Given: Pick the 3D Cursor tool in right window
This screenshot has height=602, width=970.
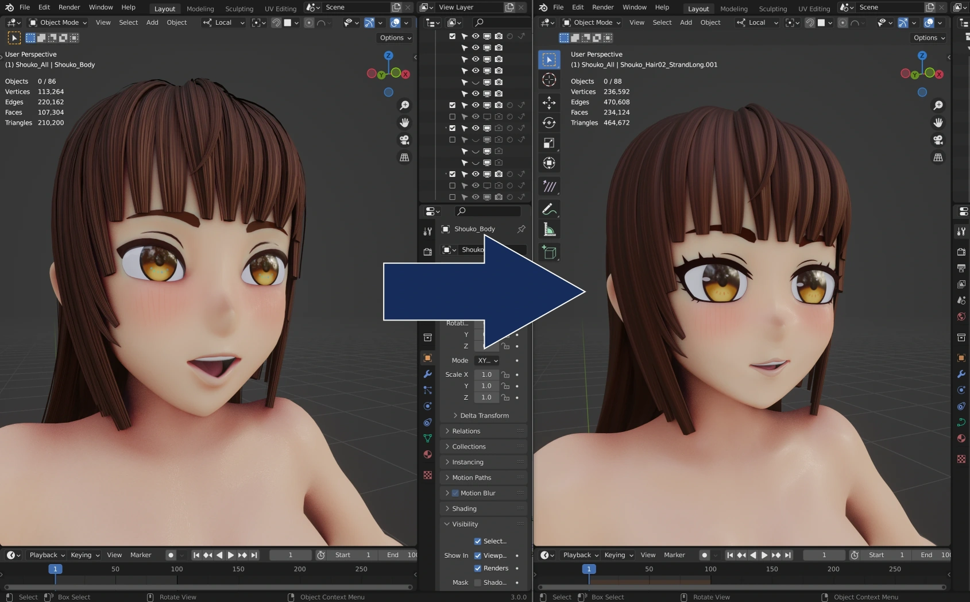Looking at the screenshot, I should (549, 80).
